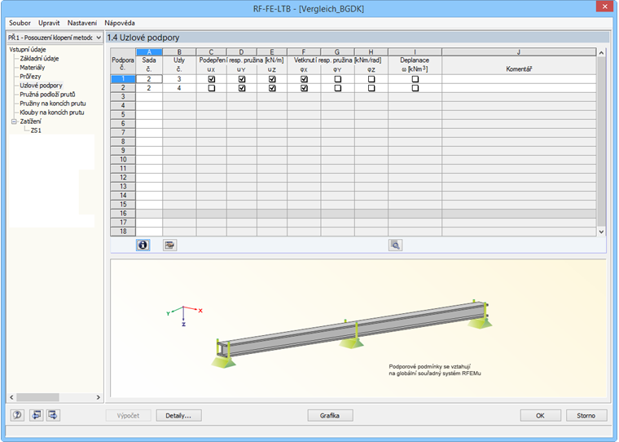This screenshot has width=619, height=442.
Task: Select Materiály in the navigator
Action: [33, 68]
